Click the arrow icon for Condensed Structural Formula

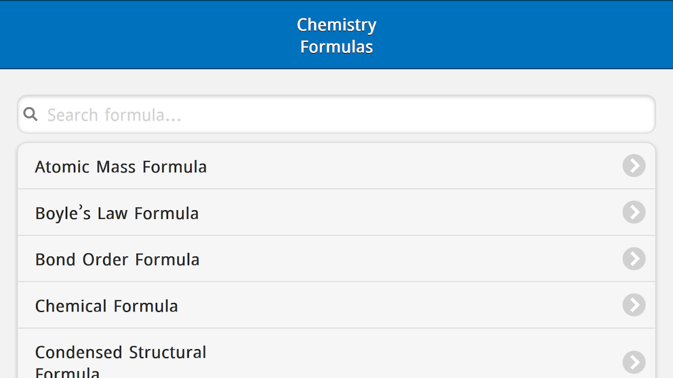634,362
